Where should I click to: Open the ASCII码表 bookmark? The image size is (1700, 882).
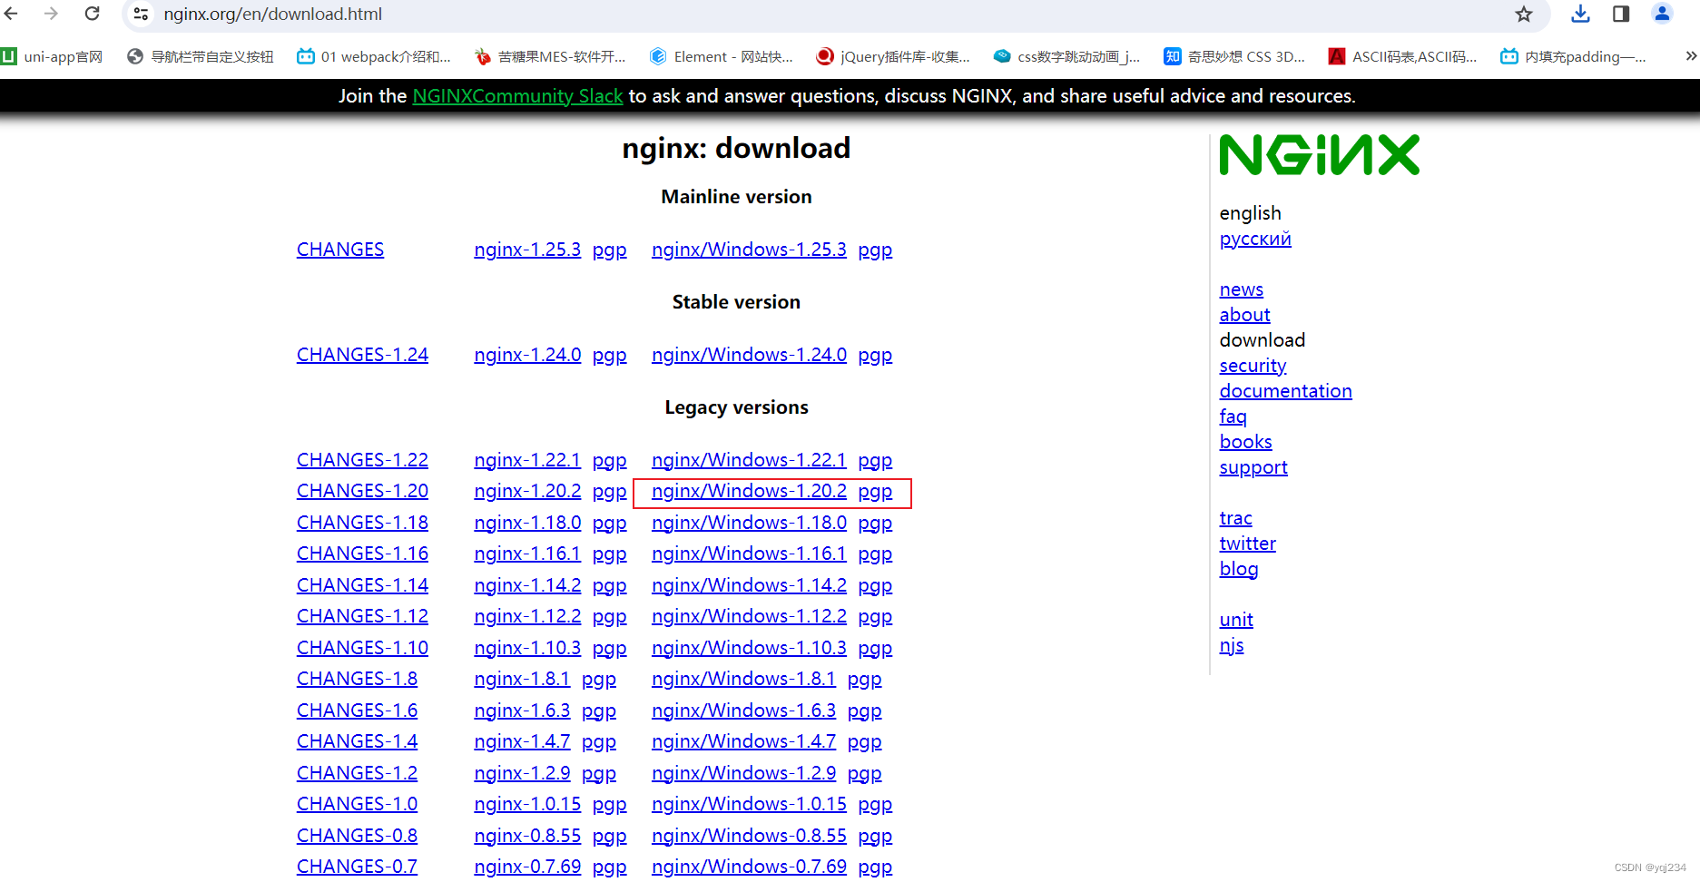pos(1403,56)
